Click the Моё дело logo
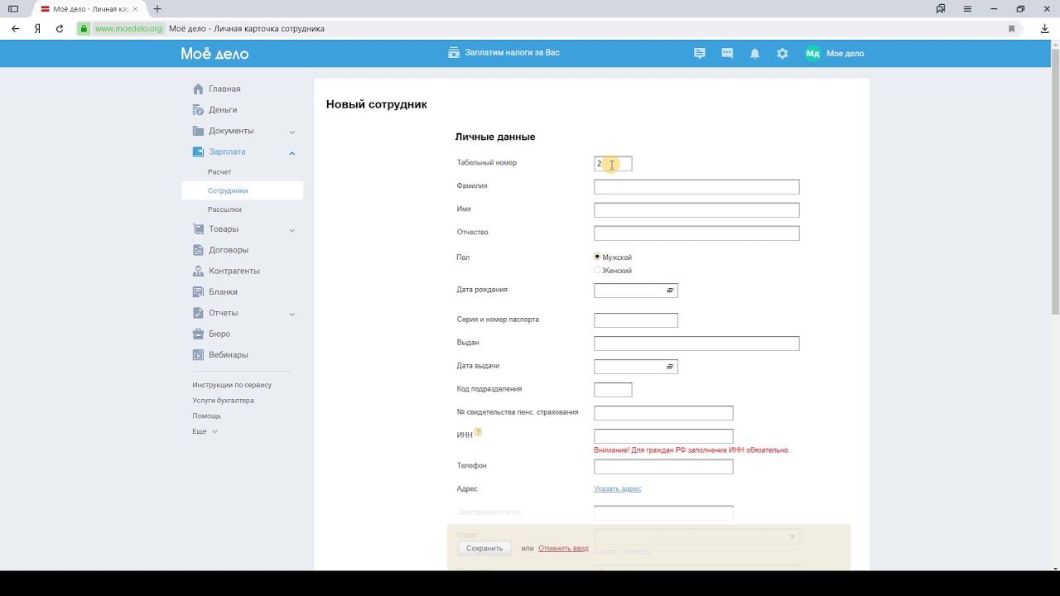This screenshot has width=1060, height=596. tap(214, 53)
